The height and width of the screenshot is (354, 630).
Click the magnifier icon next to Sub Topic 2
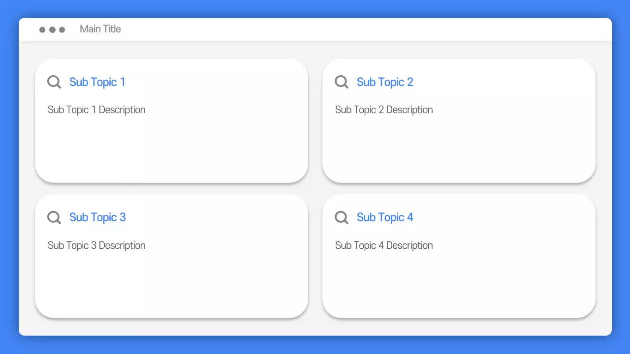[x=341, y=82]
